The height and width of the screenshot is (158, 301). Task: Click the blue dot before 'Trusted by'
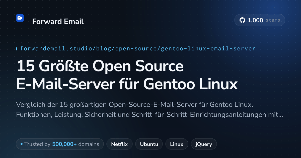(x=22, y=144)
